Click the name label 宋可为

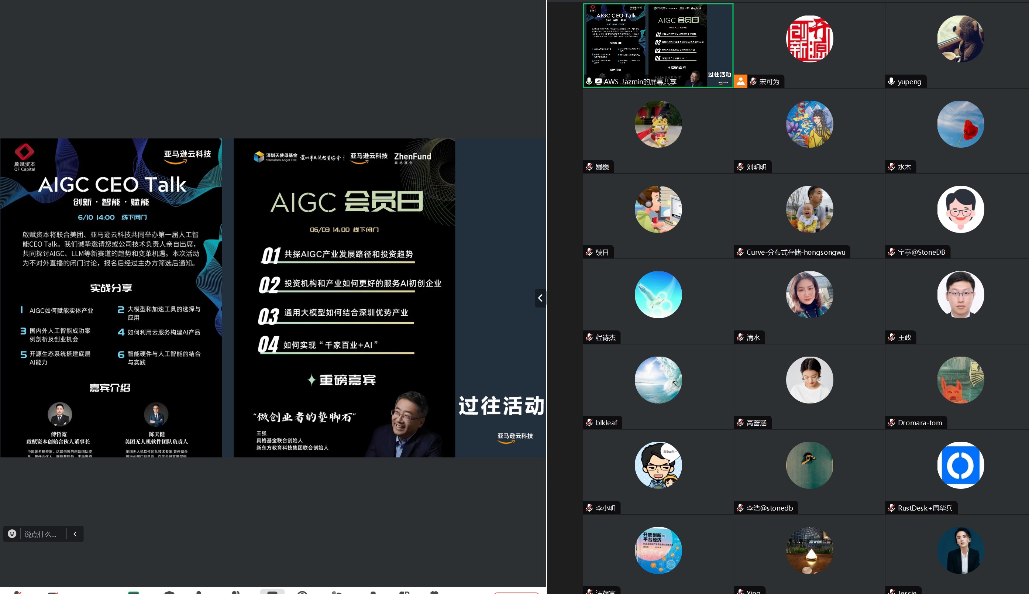[x=769, y=82]
